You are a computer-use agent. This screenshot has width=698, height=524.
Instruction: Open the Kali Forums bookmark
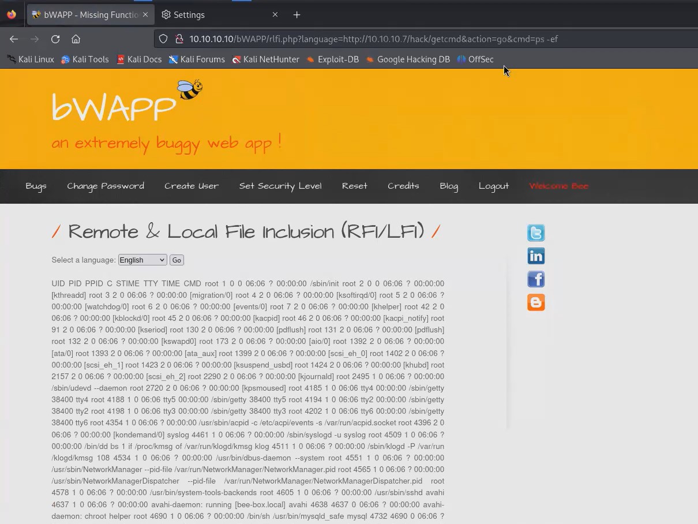point(197,59)
